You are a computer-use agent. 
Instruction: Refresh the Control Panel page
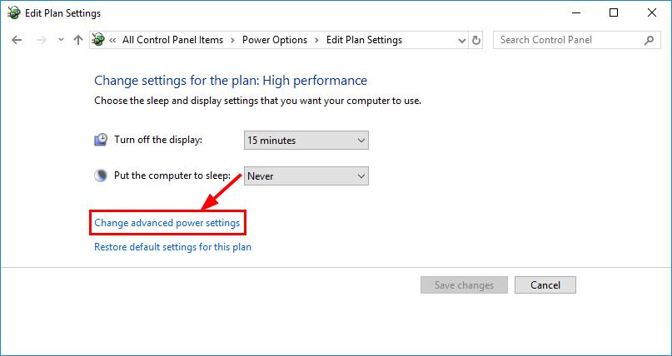(475, 40)
